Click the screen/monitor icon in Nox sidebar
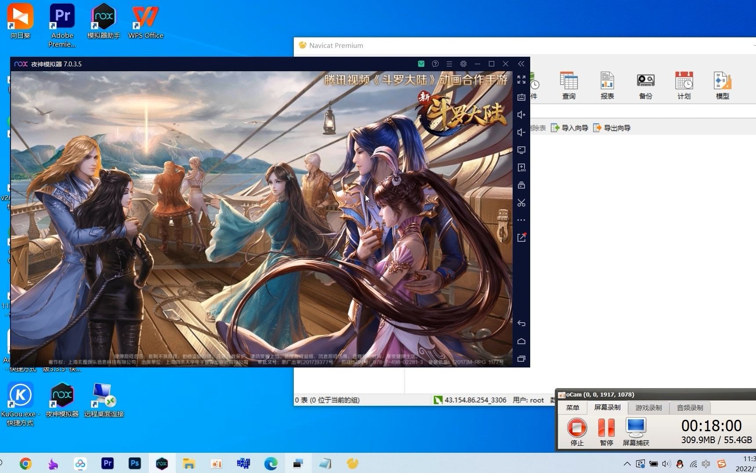 pos(521,150)
